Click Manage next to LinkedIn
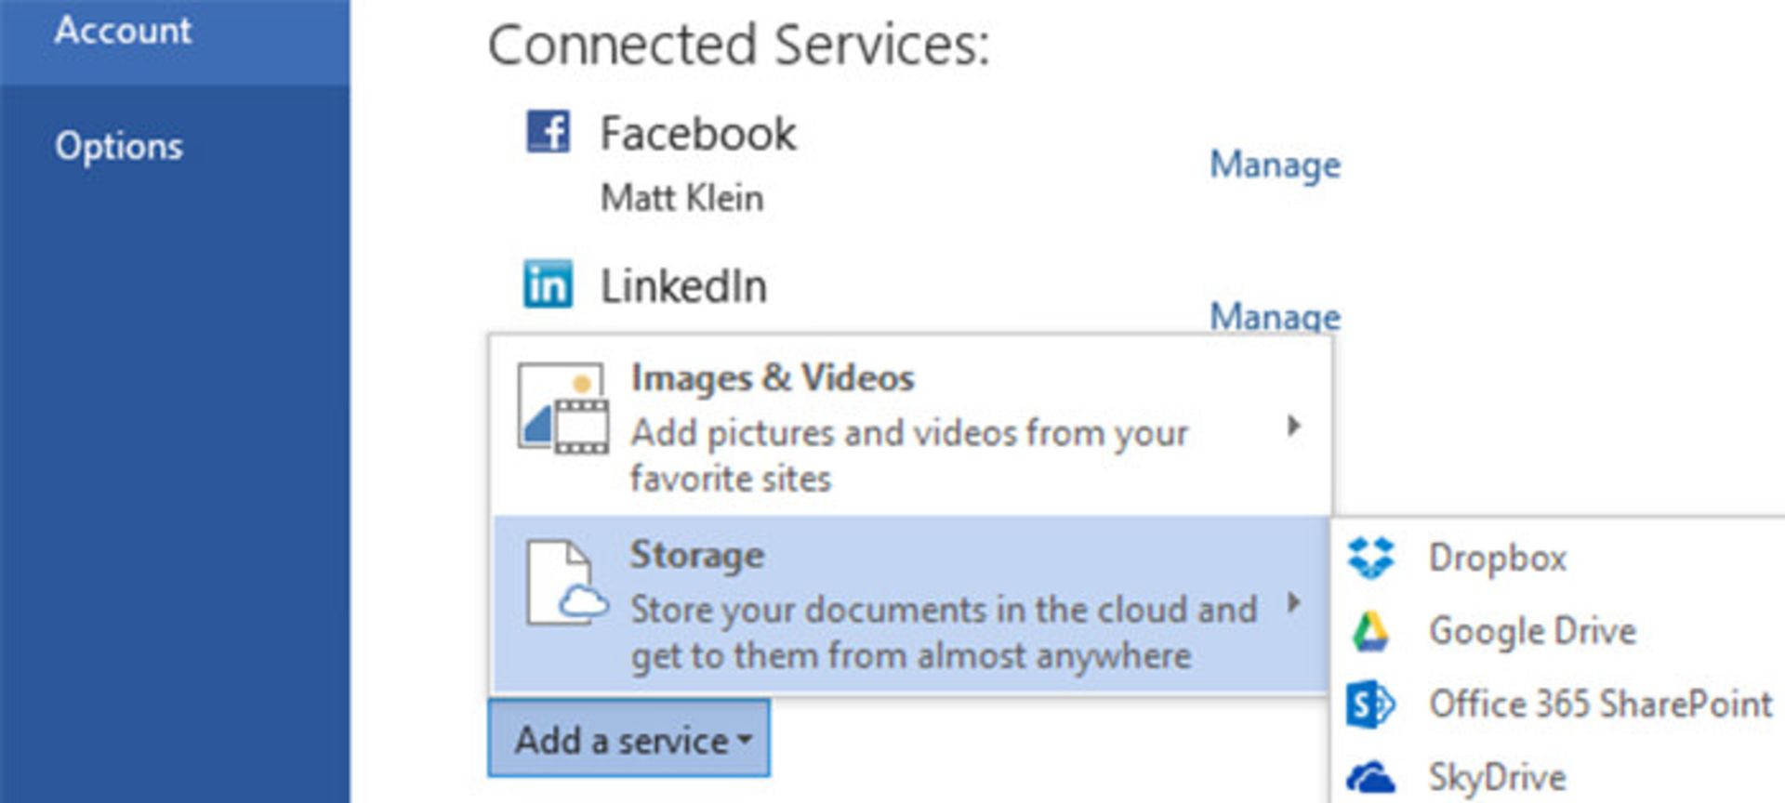 (x=1276, y=317)
